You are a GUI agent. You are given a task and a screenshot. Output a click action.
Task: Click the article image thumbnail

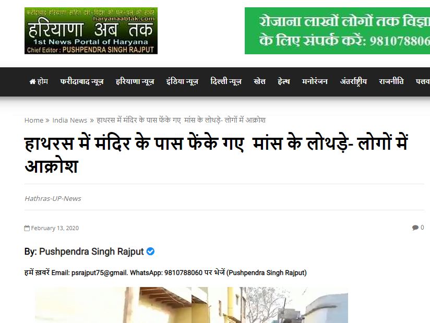click(x=192, y=305)
